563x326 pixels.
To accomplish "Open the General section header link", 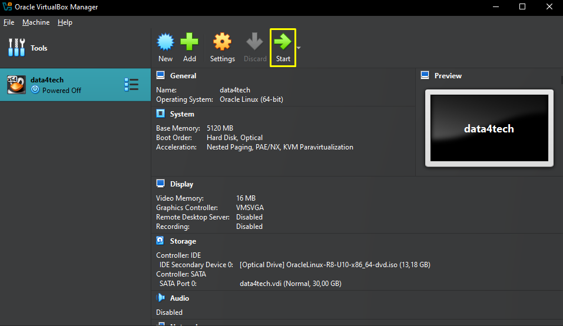I will (x=183, y=76).
